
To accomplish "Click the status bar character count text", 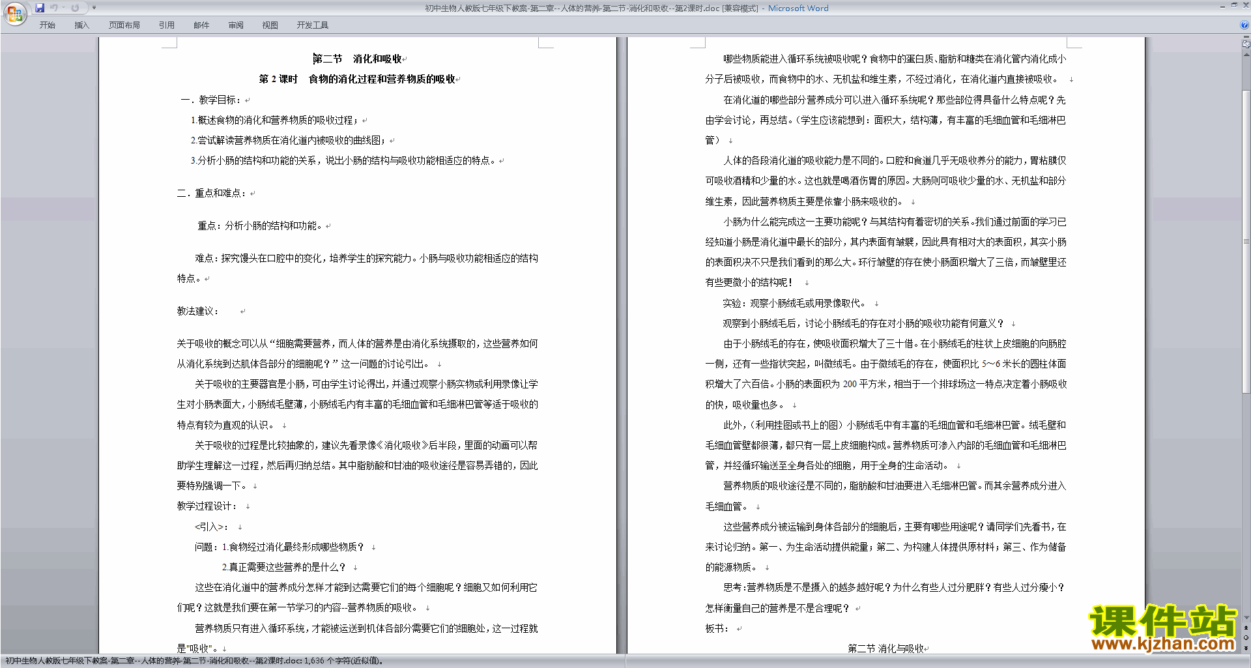I will pyautogui.click(x=344, y=661).
